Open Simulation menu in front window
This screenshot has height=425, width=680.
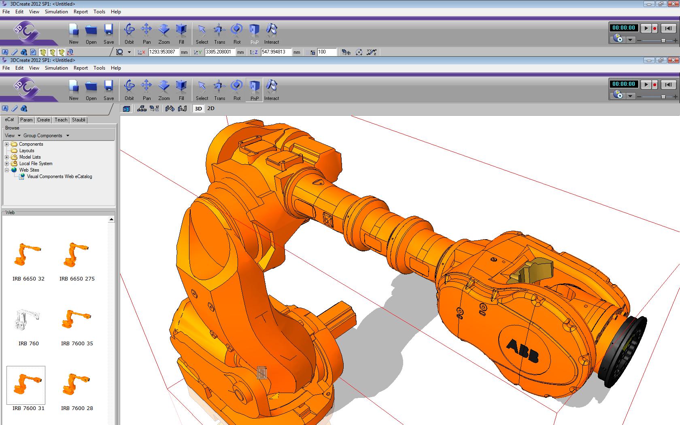56,68
